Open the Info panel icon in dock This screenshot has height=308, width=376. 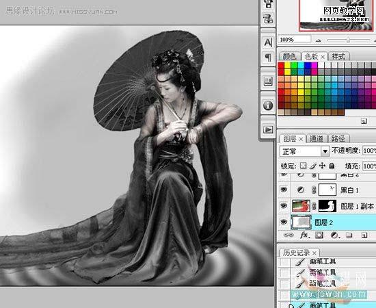(268, 105)
